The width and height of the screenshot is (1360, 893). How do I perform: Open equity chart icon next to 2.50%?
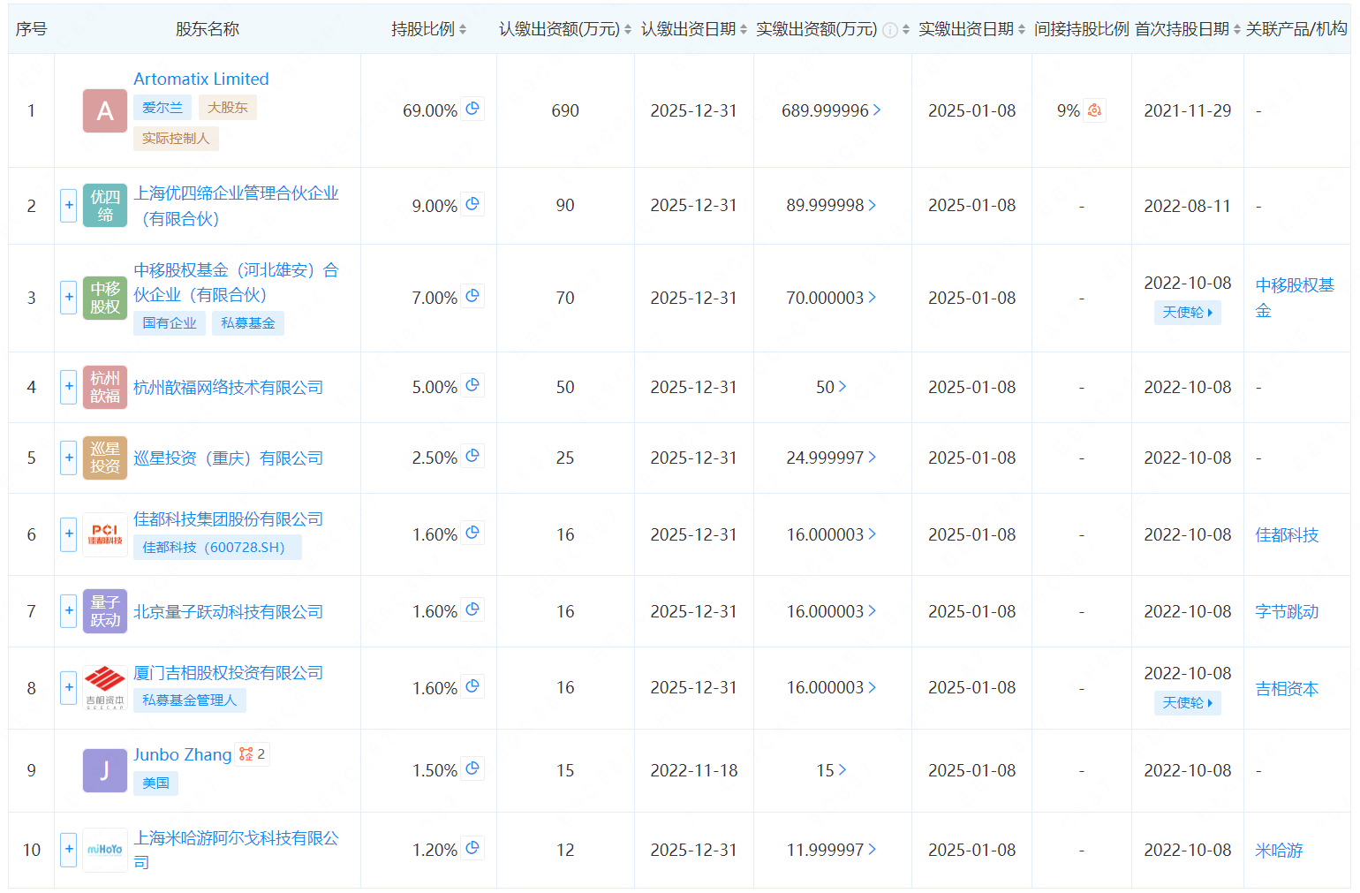click(472, 456)
